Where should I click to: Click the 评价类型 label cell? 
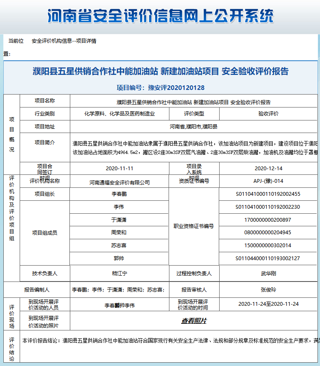(194, 114)
